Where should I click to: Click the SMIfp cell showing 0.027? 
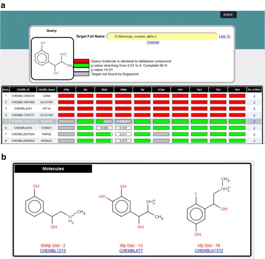tap(123, 121)
